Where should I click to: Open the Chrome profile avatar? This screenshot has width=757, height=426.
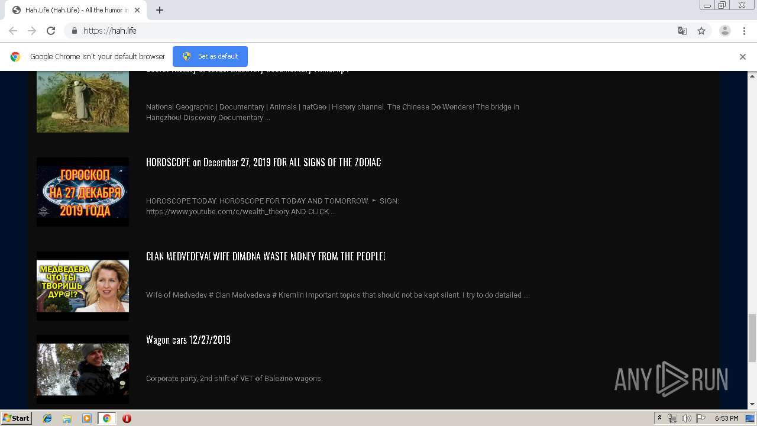[725, 31]
